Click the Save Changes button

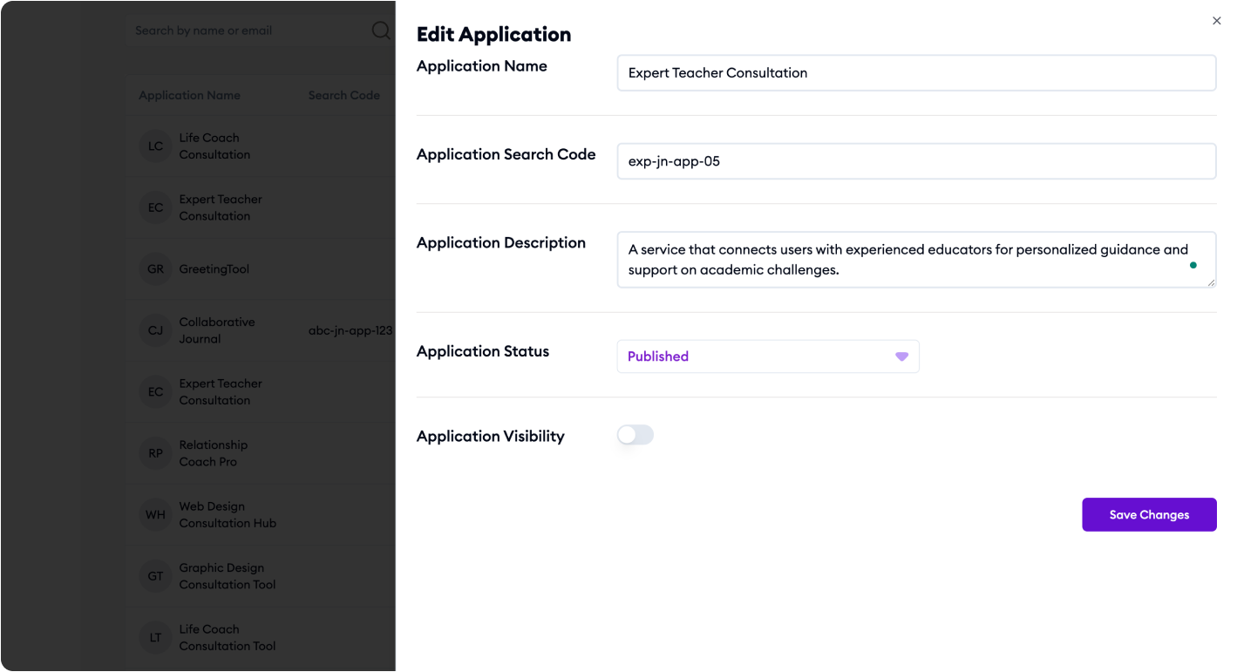[1149, 514]
